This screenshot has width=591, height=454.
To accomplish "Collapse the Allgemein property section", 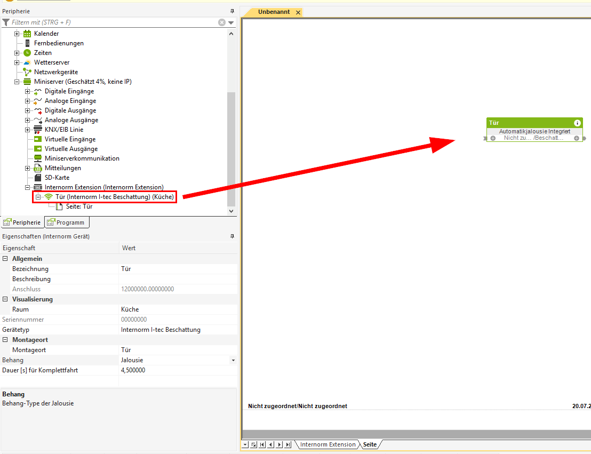I will [x=5, y=259].
